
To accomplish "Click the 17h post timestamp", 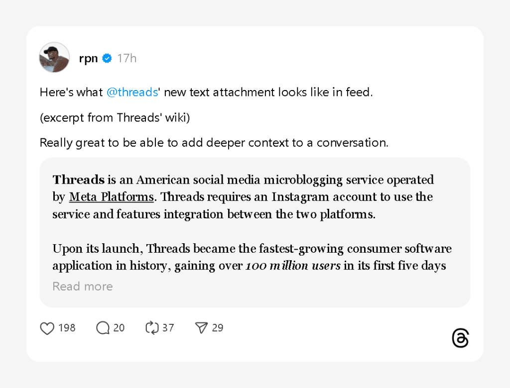I will (127, 59).
